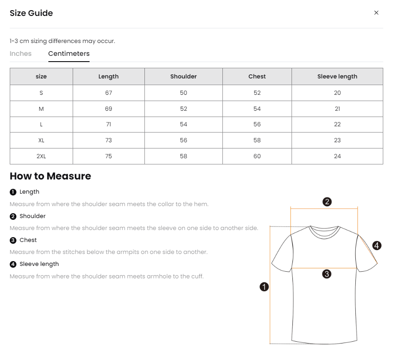Screen dimensions: 393x359
Task: Click number 3 bullet beside Chest heading
Action: click(x=13, y=240)
